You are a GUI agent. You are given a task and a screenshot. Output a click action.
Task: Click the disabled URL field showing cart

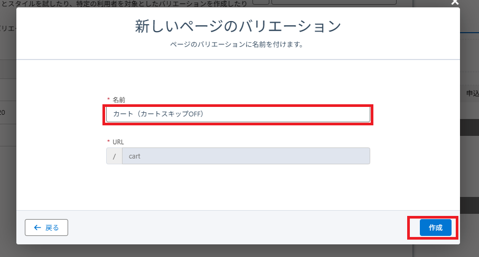click(246, 156)
